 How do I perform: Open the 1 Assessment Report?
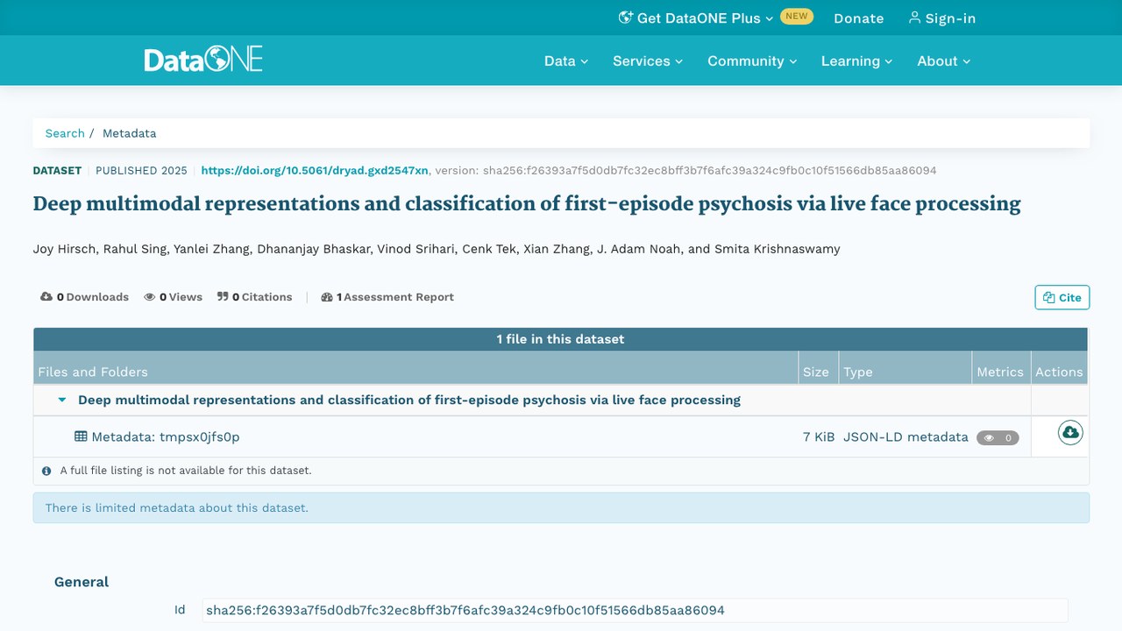(387, 297)
